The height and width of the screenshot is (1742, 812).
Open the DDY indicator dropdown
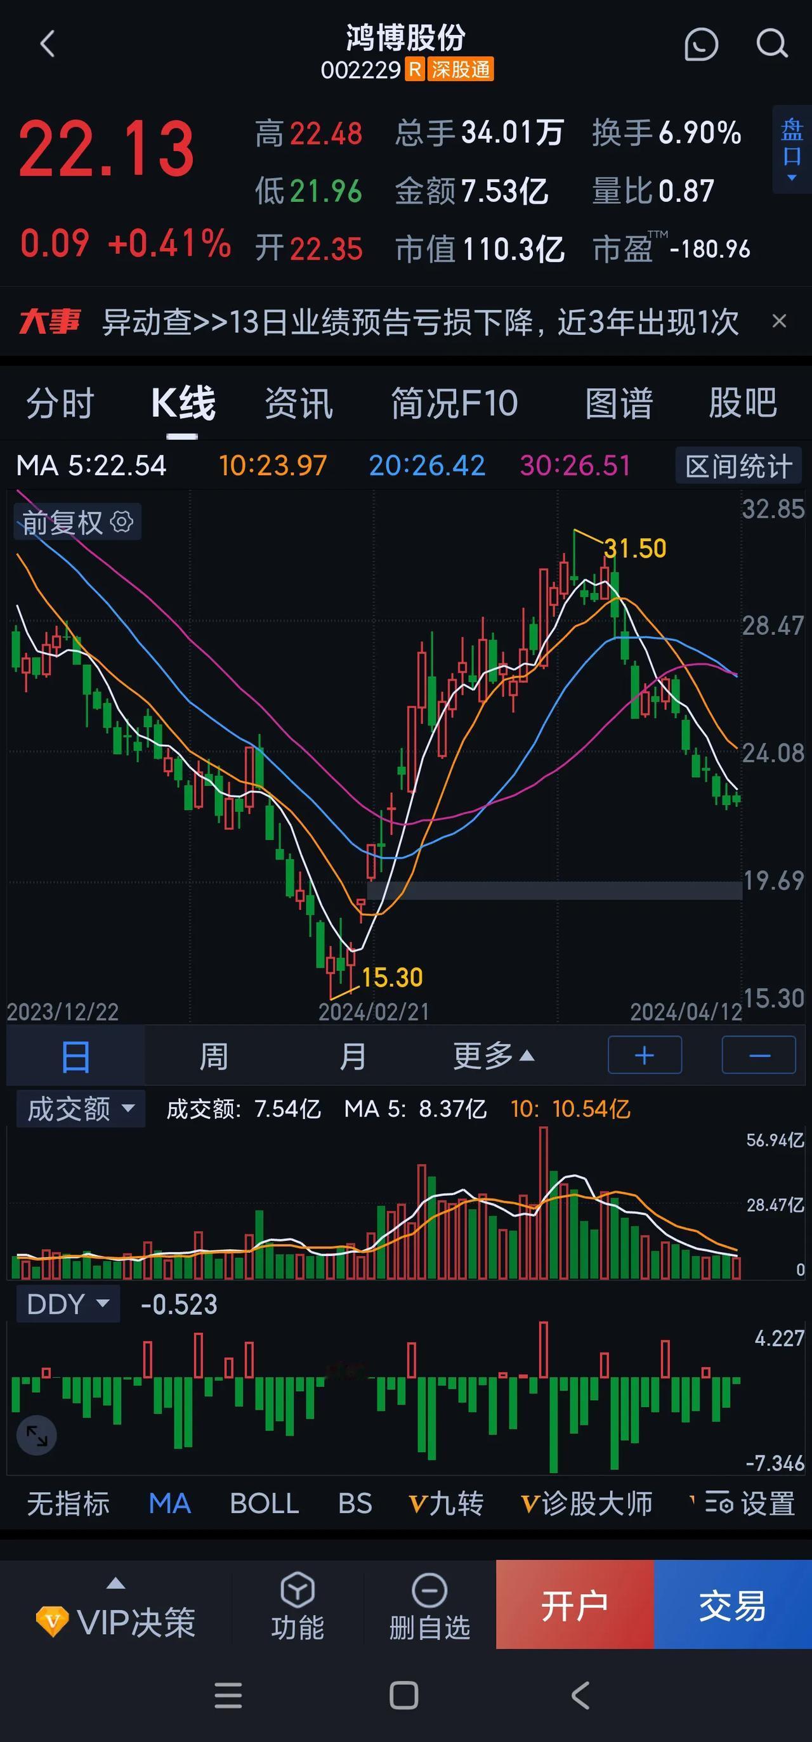[68, 1303]
